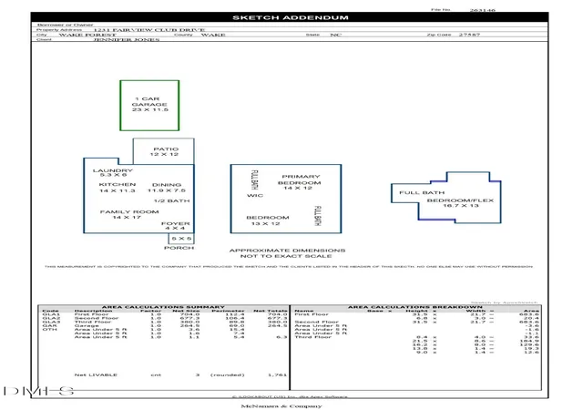Image resolution: width=583 pixels, height=410 pixels.
Task: Click the KITCHEN 14 X 11.3 label
Action: pyautogui.click(x=118, y=188)
